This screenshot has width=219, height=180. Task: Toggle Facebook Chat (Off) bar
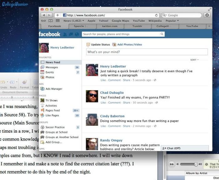(185, 148)
